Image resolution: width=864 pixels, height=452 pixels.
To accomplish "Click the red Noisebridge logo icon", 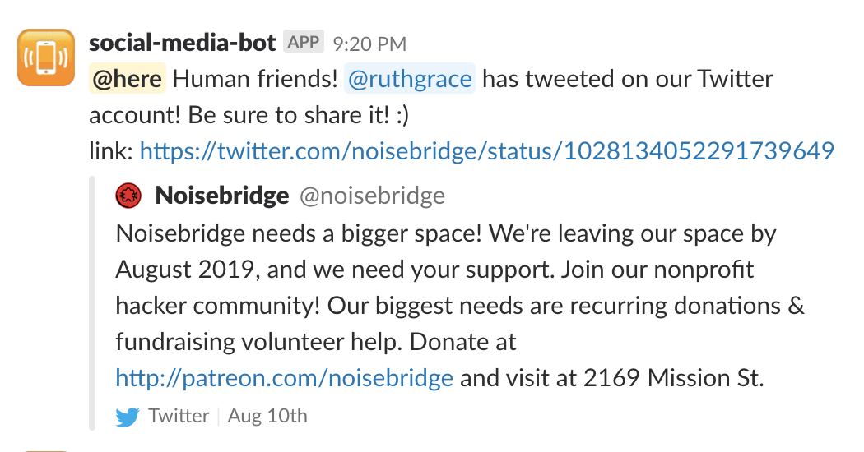I will 128,196.
